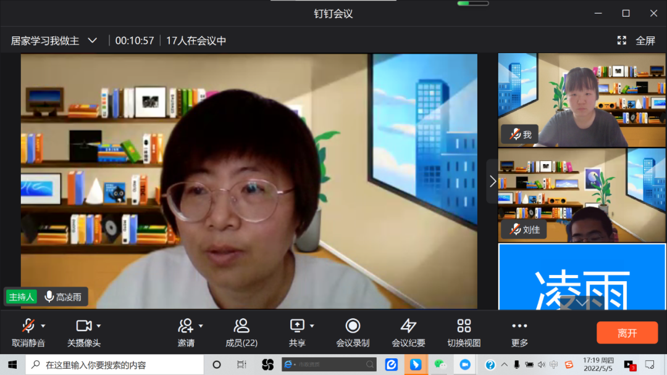Open the 成员(22) members list
Screen dimensions: 667x375
[241, 333]
